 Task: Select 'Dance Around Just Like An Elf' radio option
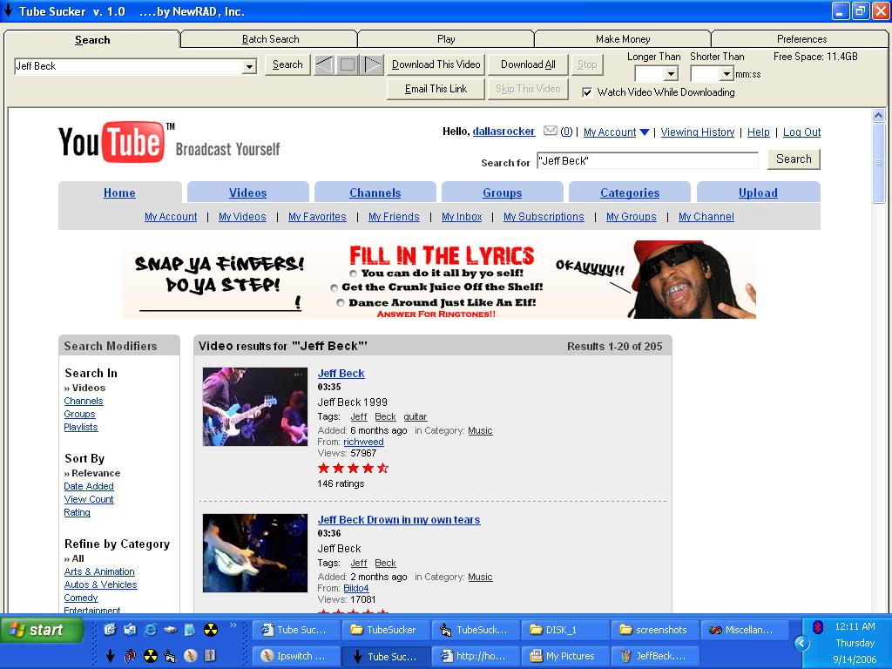[x=341, y=302]
